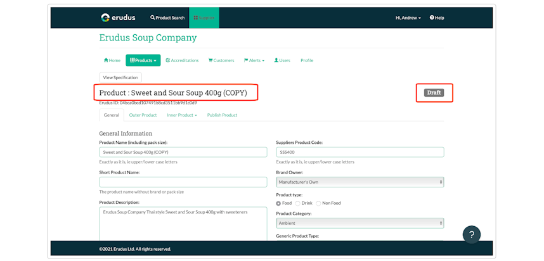Open the Brand Owner dropdown
Image resolution: width=544 pixels, height=261 pixels.
point(360,182)
